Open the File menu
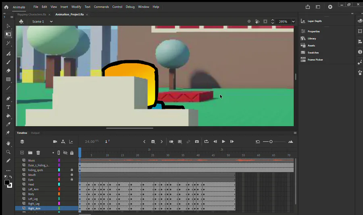 pyautogui.click(x=35, y=7)
